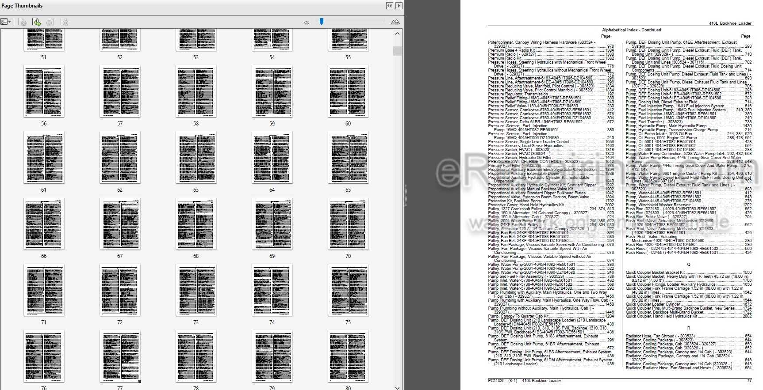Click the enlarge thumbnail size icon
763x390 pixels.
(395, 22)
